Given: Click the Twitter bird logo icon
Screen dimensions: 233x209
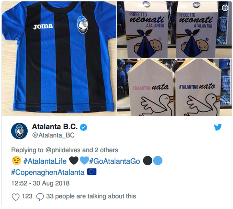Looking at the screenshot, I should (218, 127).
